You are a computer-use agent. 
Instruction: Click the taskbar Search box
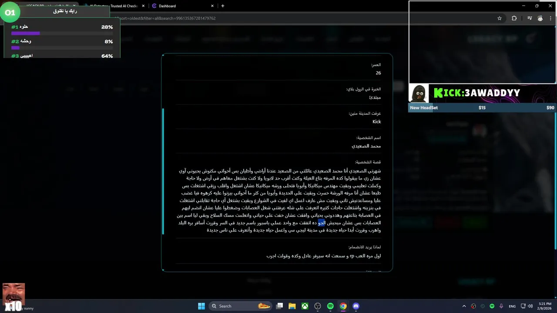(x=240, y=306)
